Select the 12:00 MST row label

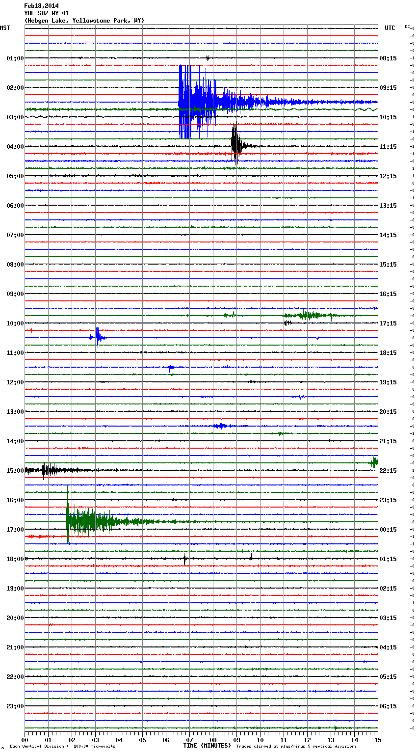[15, 382]
